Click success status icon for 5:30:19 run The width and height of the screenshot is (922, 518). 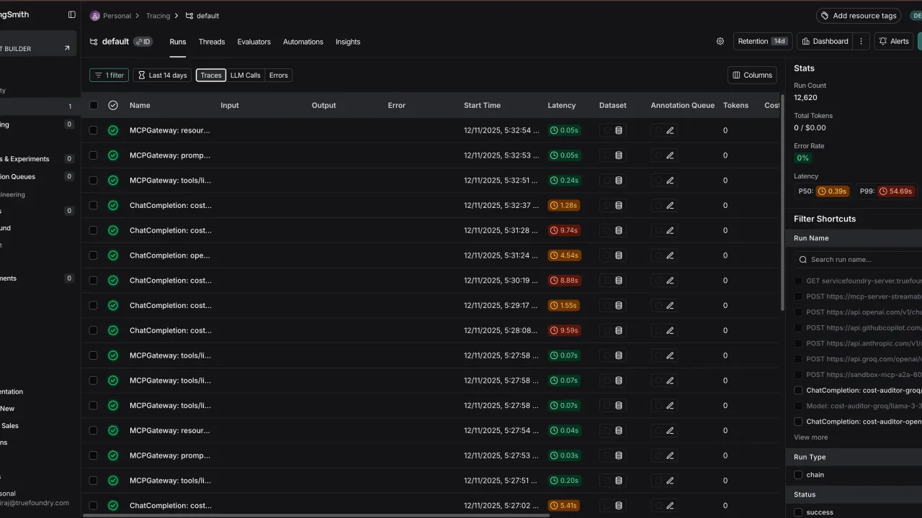click(113, 281)
